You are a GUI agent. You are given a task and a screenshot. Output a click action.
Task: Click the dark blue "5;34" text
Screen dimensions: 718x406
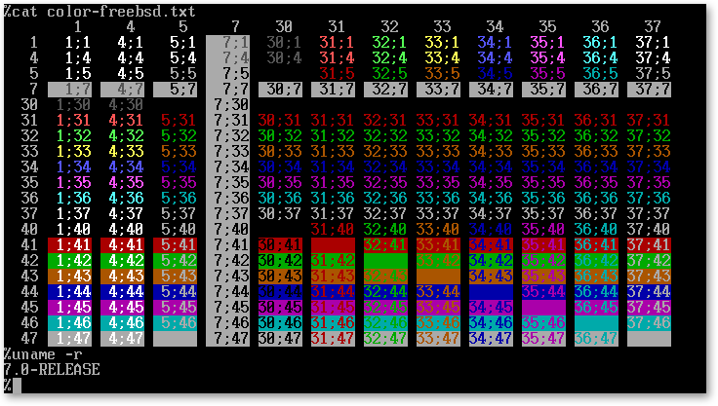tap(179, 167)
